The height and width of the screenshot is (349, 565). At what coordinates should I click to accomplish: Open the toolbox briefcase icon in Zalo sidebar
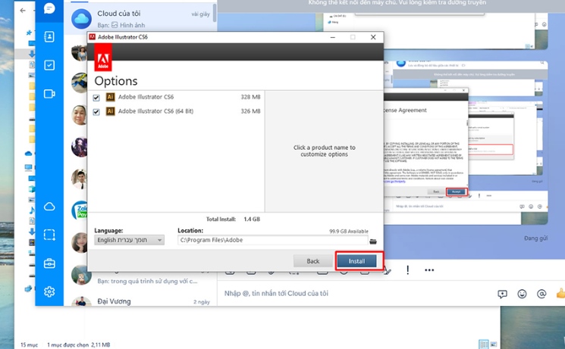[x=49, y=263]
